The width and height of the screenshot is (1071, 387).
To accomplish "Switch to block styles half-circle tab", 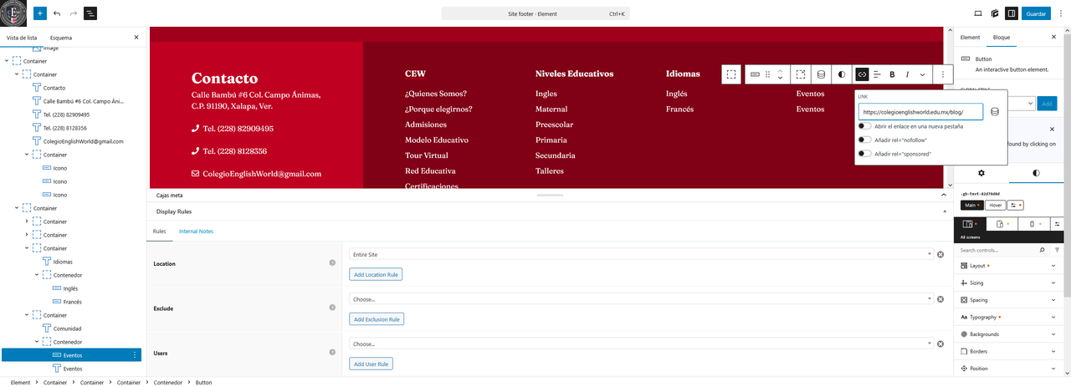I will [x=1037, y=173].
